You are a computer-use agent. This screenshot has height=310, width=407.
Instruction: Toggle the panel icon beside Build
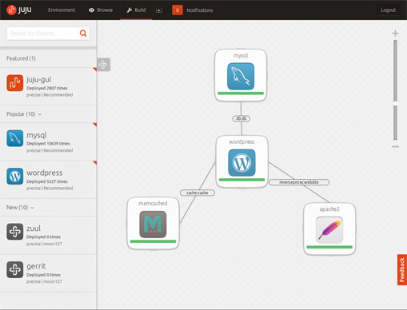pyautogui.click(x=159, y=10)
